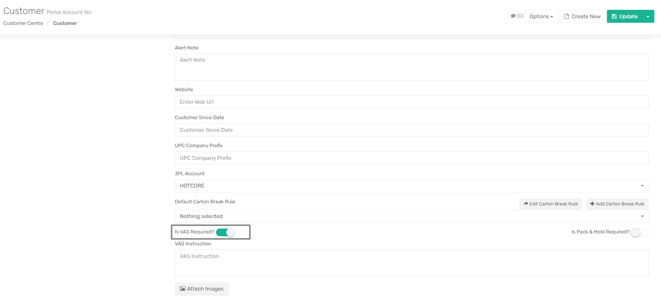Viewport: 661px width, 299px height.
Task: Expand the Update button arrow dropdown
Action: (648, 16)
